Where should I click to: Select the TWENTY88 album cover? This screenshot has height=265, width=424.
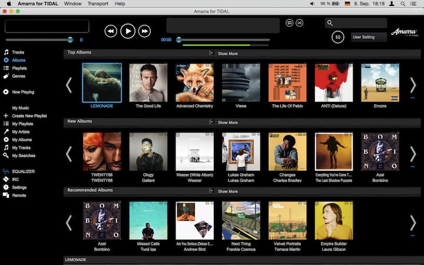point(102,151)
